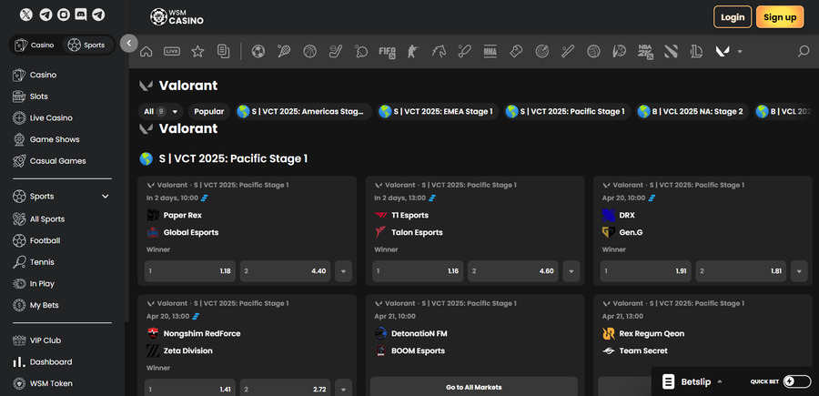Open the sportsbook search magnifier
This screenshot has height=396, width=819.
coord(804,51)
